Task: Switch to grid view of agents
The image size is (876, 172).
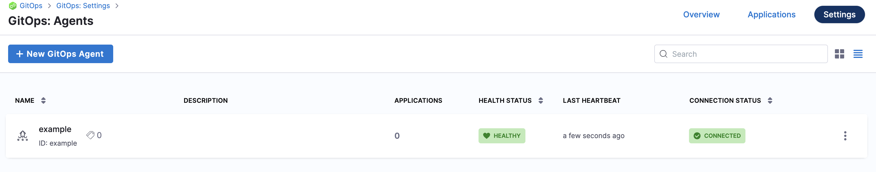Action: click(x=840, y=54)
